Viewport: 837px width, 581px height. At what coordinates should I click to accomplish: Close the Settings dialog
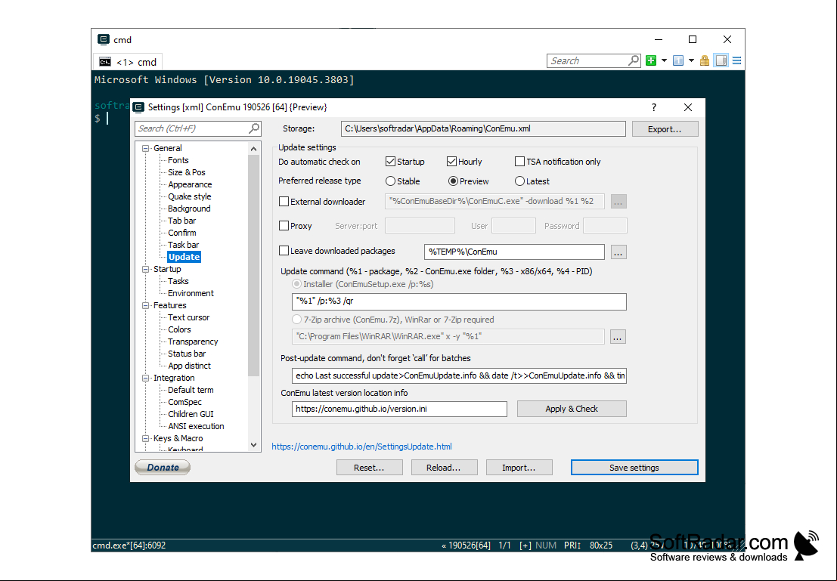pos(688,107)
